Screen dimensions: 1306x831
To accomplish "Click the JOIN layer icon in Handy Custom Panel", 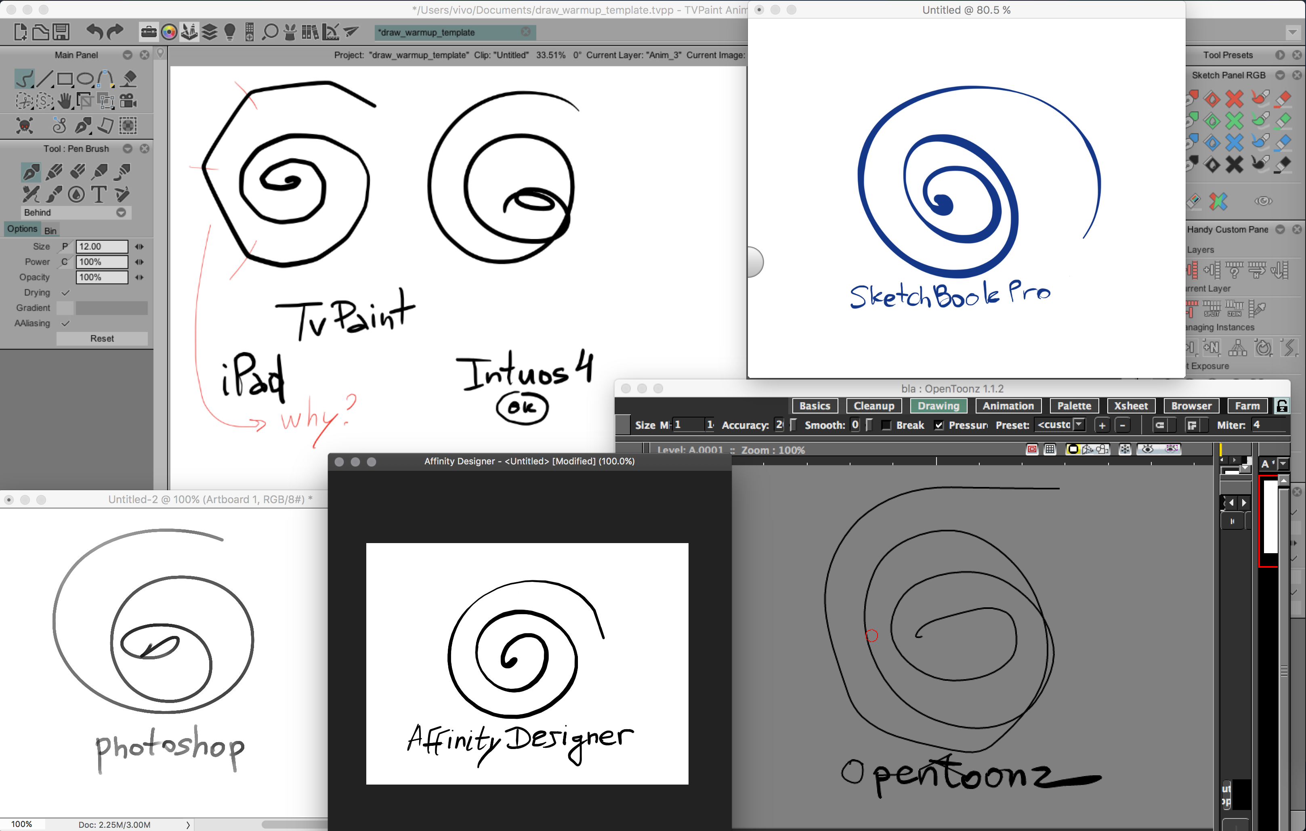I will pyautogui.click(x=1235, y=308).
